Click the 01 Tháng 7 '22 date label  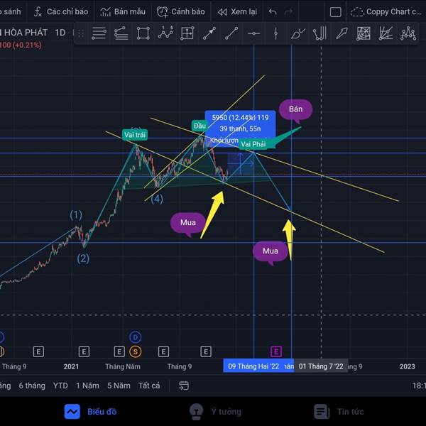[x=321, y=366]
